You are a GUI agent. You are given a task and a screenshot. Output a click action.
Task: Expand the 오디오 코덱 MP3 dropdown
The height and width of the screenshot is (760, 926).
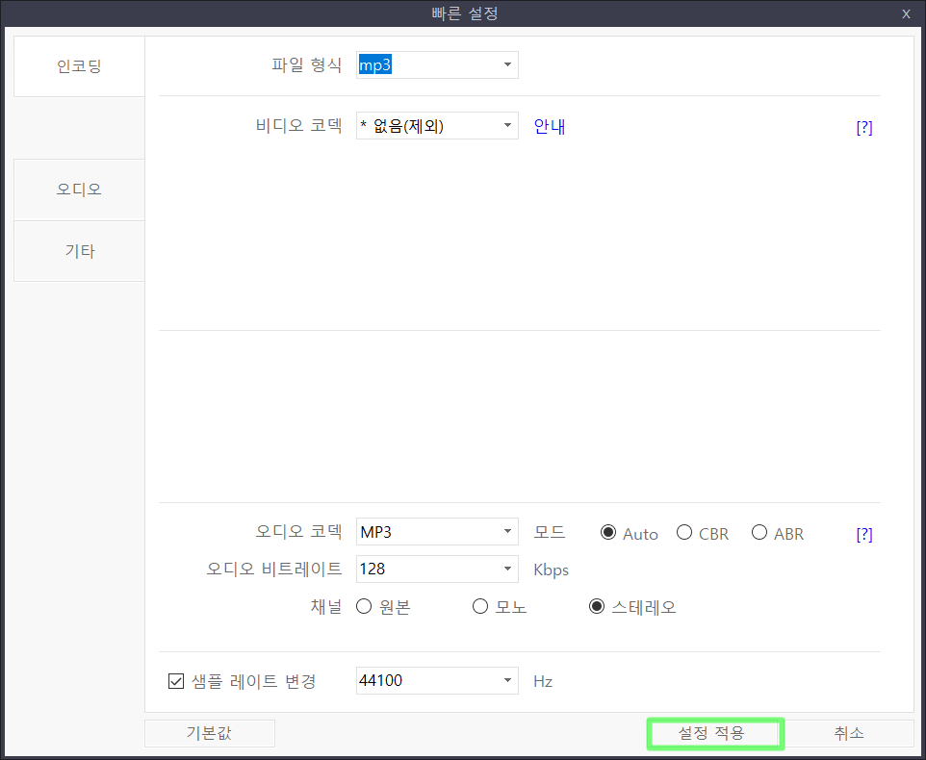coord(507,532)
